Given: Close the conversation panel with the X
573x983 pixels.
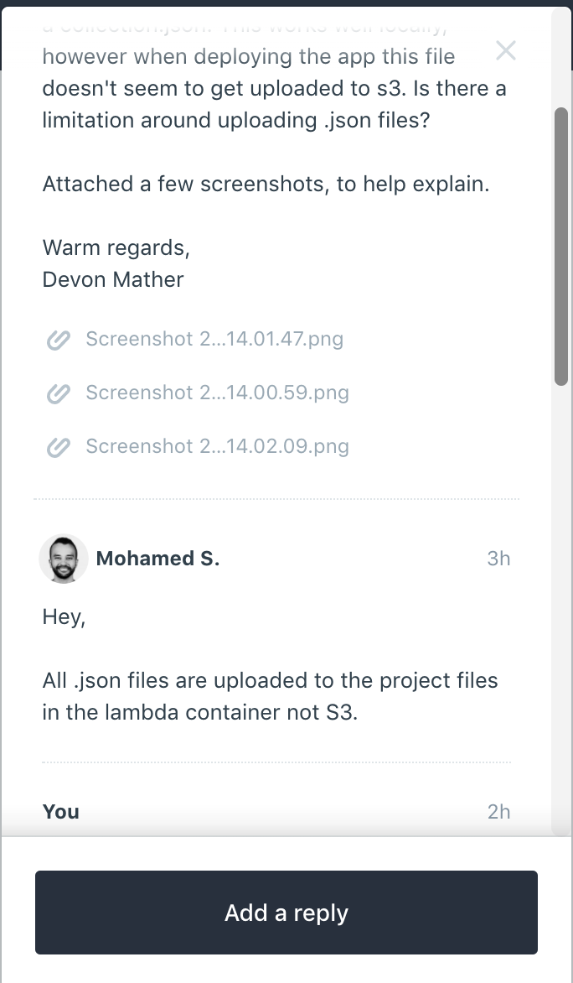Looking at the screenshot, I should [505, 51].
